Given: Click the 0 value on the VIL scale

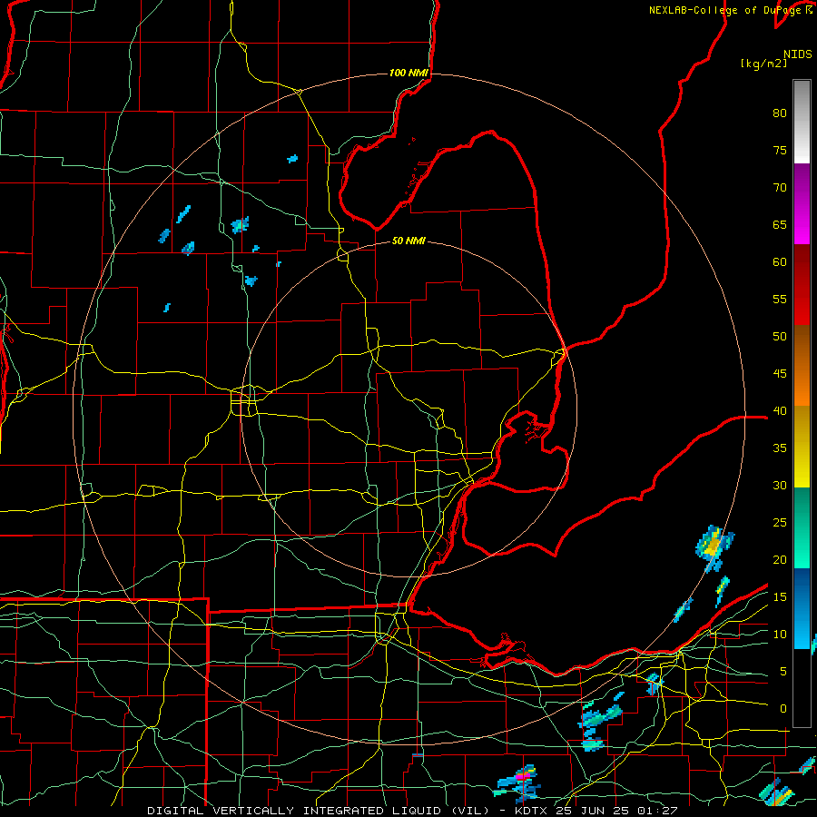Looking at the screenshot, I should click(783, 709).
